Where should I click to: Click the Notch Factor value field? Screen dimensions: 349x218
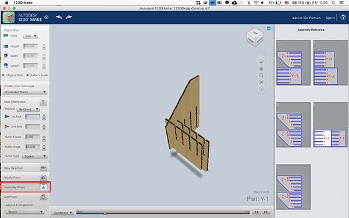pyautogui.click(x=33, y=137)
